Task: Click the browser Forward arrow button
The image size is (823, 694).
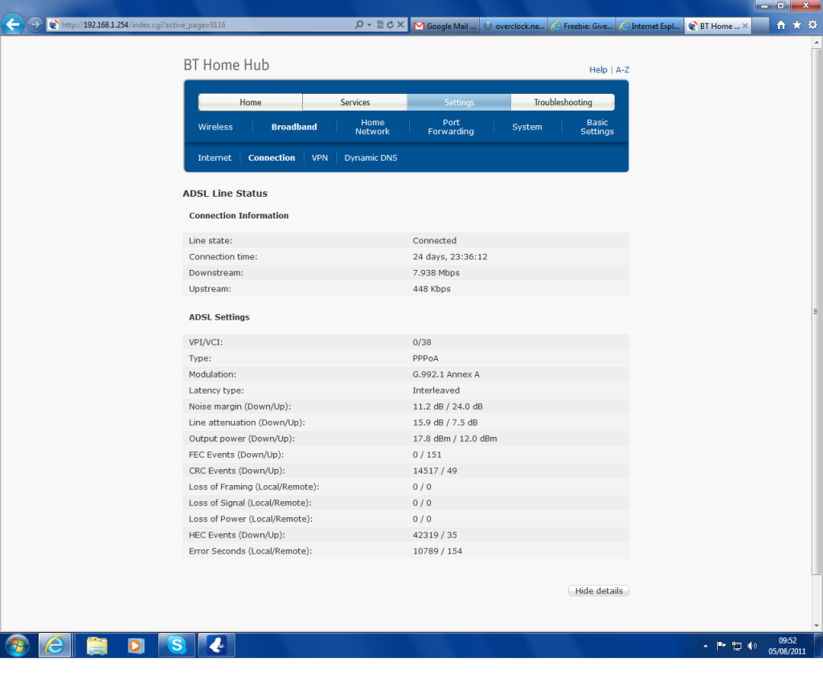Action: pos(35,24)
